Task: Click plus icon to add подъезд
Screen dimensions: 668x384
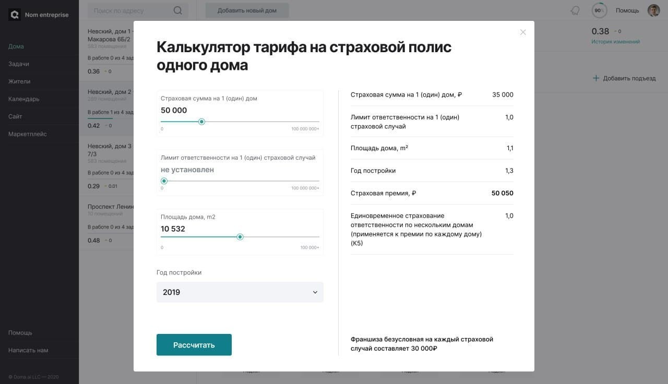Action: (596, 78)
